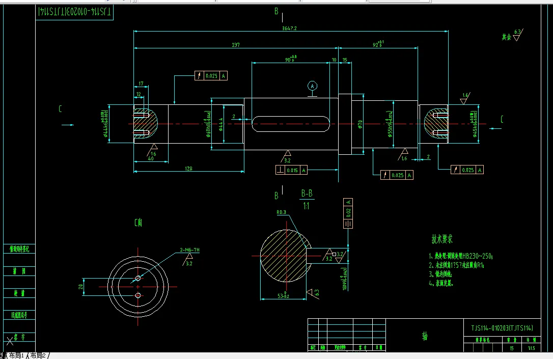Select the φ60h8 diameter dimension
553x359 pixels.
pos(208,123)
